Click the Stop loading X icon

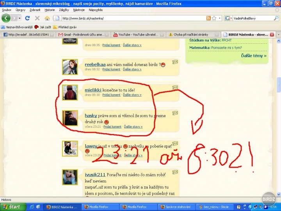[x=37, y=18]
